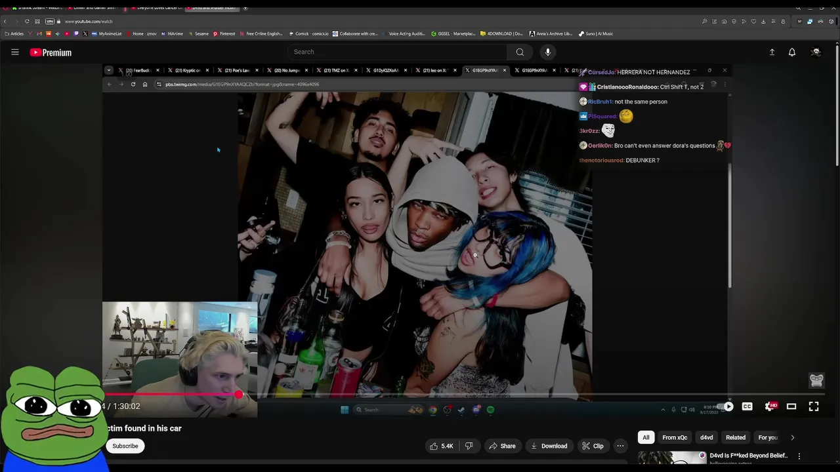Go forward with the browser forward arrow

pos(16,22)
